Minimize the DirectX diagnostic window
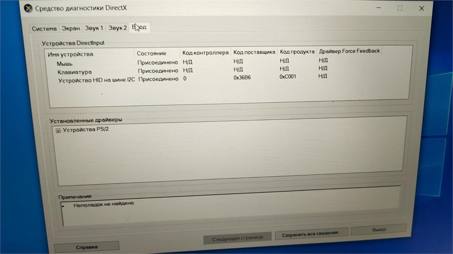453x254 pixels. (378, 8)
